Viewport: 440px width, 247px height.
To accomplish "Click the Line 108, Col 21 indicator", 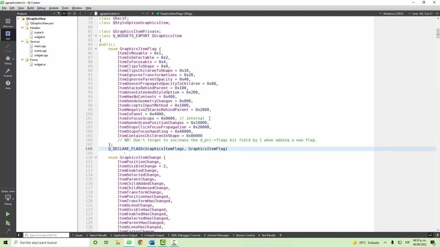I will (x=422, y=14).
